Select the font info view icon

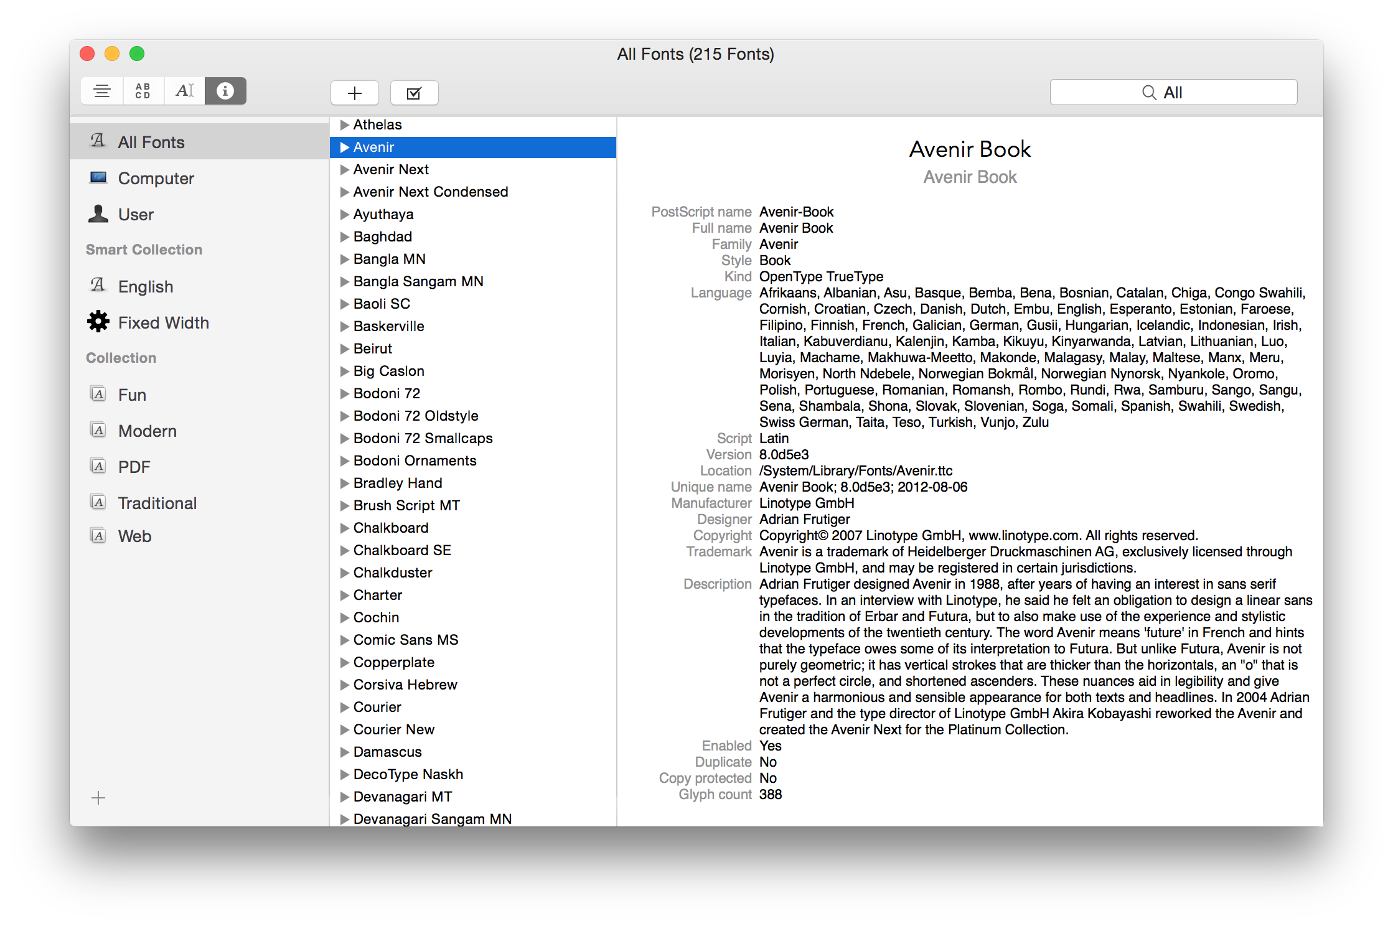pos(225,91)
